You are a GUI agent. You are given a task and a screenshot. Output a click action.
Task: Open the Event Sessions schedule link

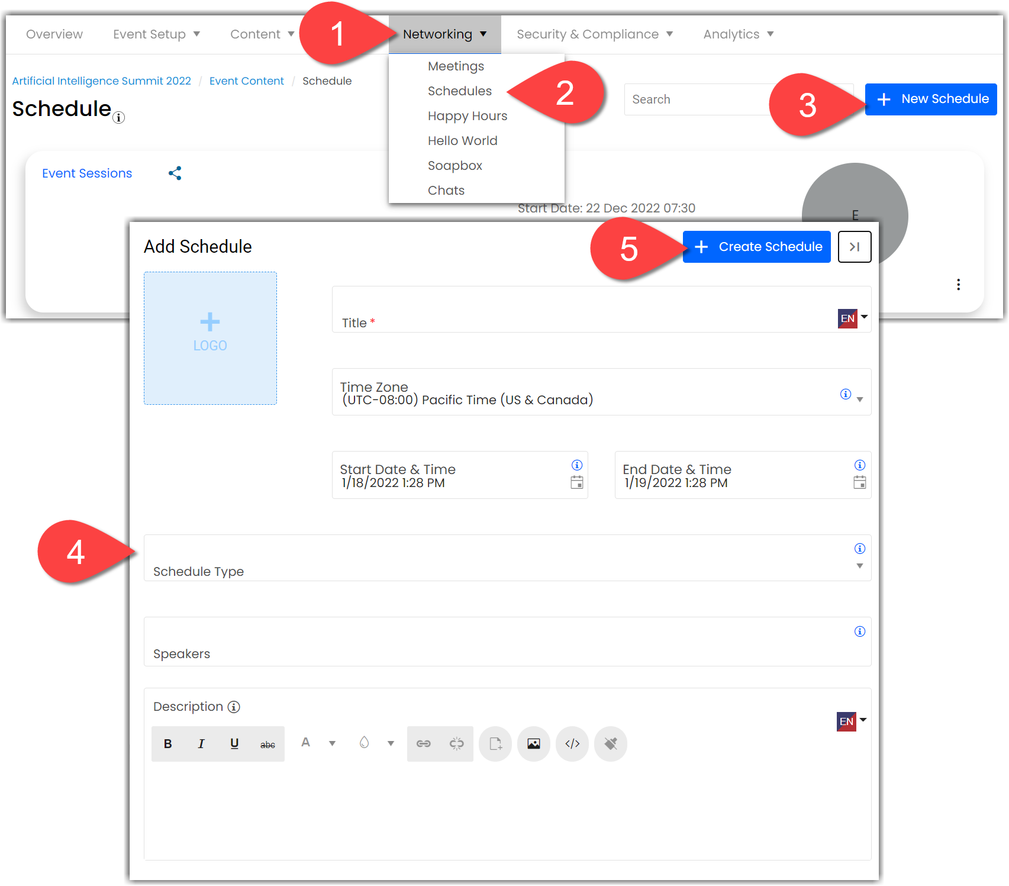click(x=87, y=173)
